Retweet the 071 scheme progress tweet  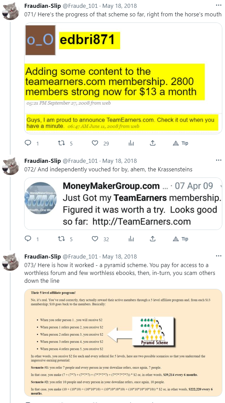tap(62, 143)
